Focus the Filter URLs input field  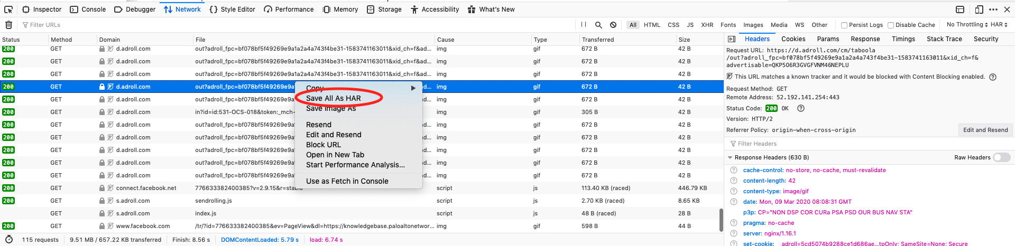296,25
